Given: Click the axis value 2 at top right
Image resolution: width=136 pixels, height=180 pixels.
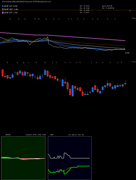Looking at the screenshot, I should 130,11.
